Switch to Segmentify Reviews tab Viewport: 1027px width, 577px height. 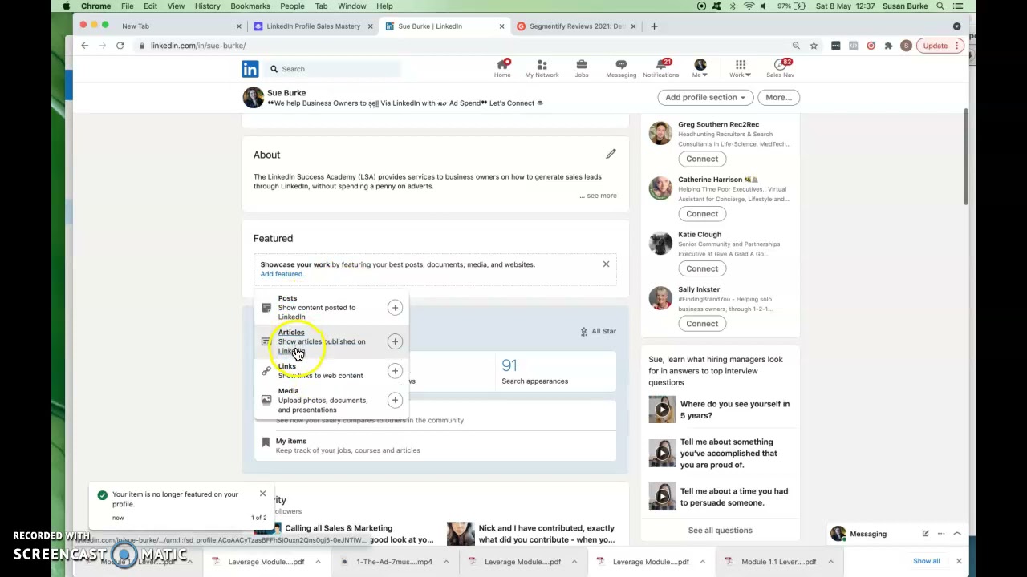[576, 26]
